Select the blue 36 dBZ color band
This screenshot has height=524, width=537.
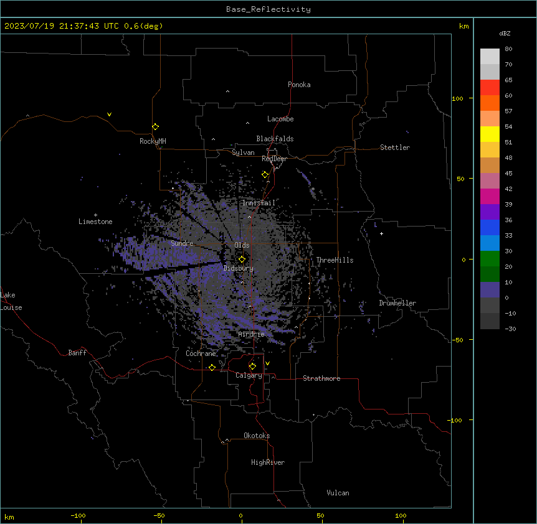point(490,227)
